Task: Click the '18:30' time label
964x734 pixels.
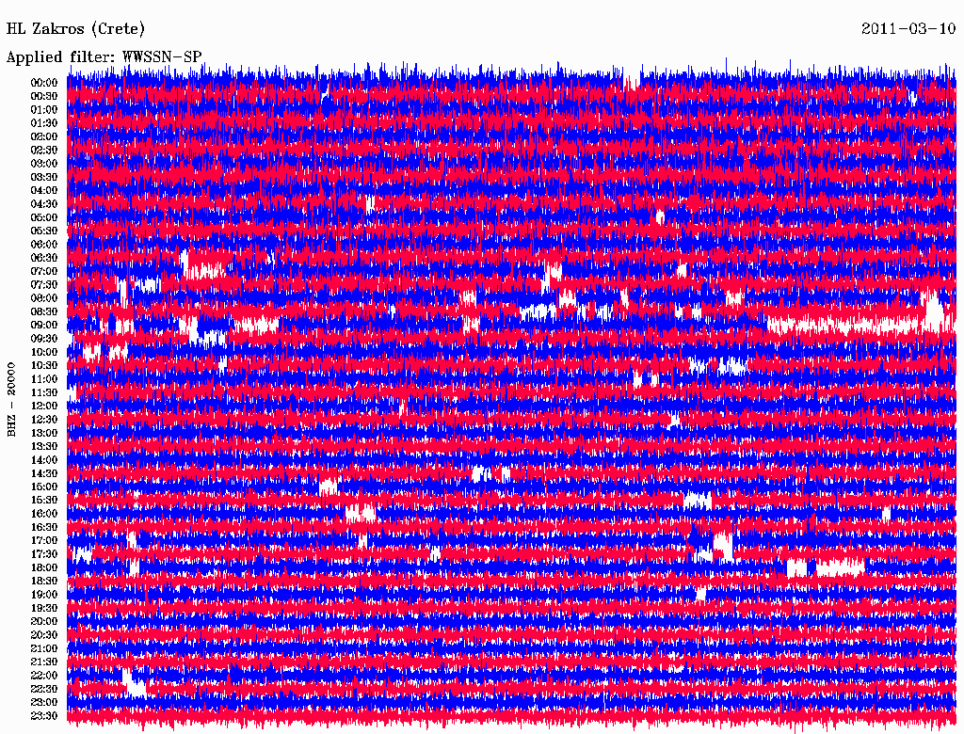Action: (x=44, y=581)
